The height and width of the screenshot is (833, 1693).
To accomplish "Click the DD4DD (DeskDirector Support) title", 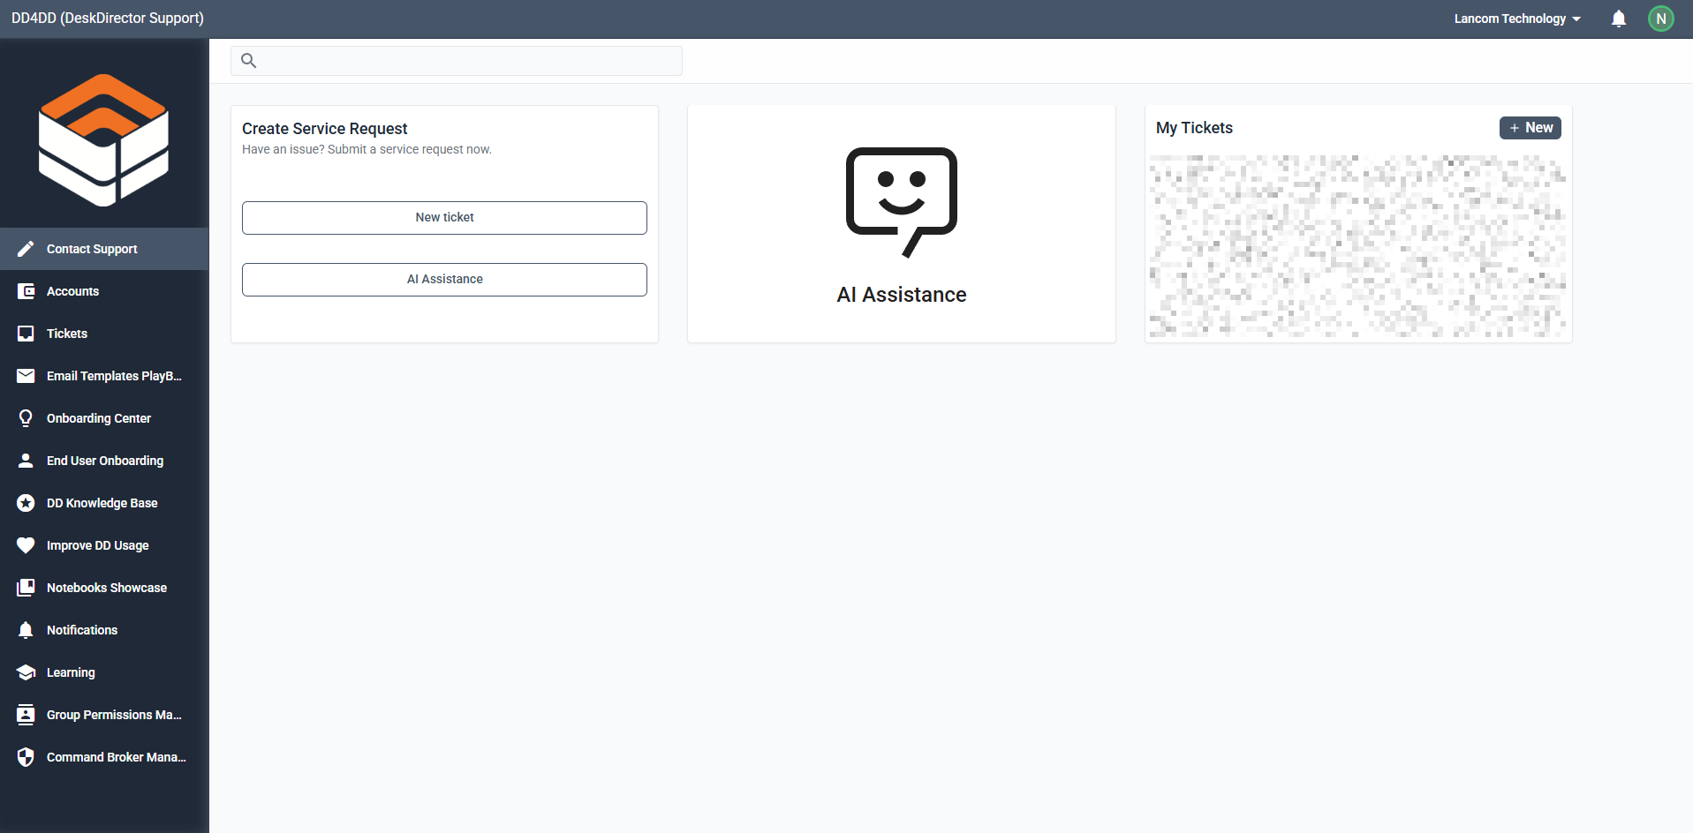I will [108, 19].
